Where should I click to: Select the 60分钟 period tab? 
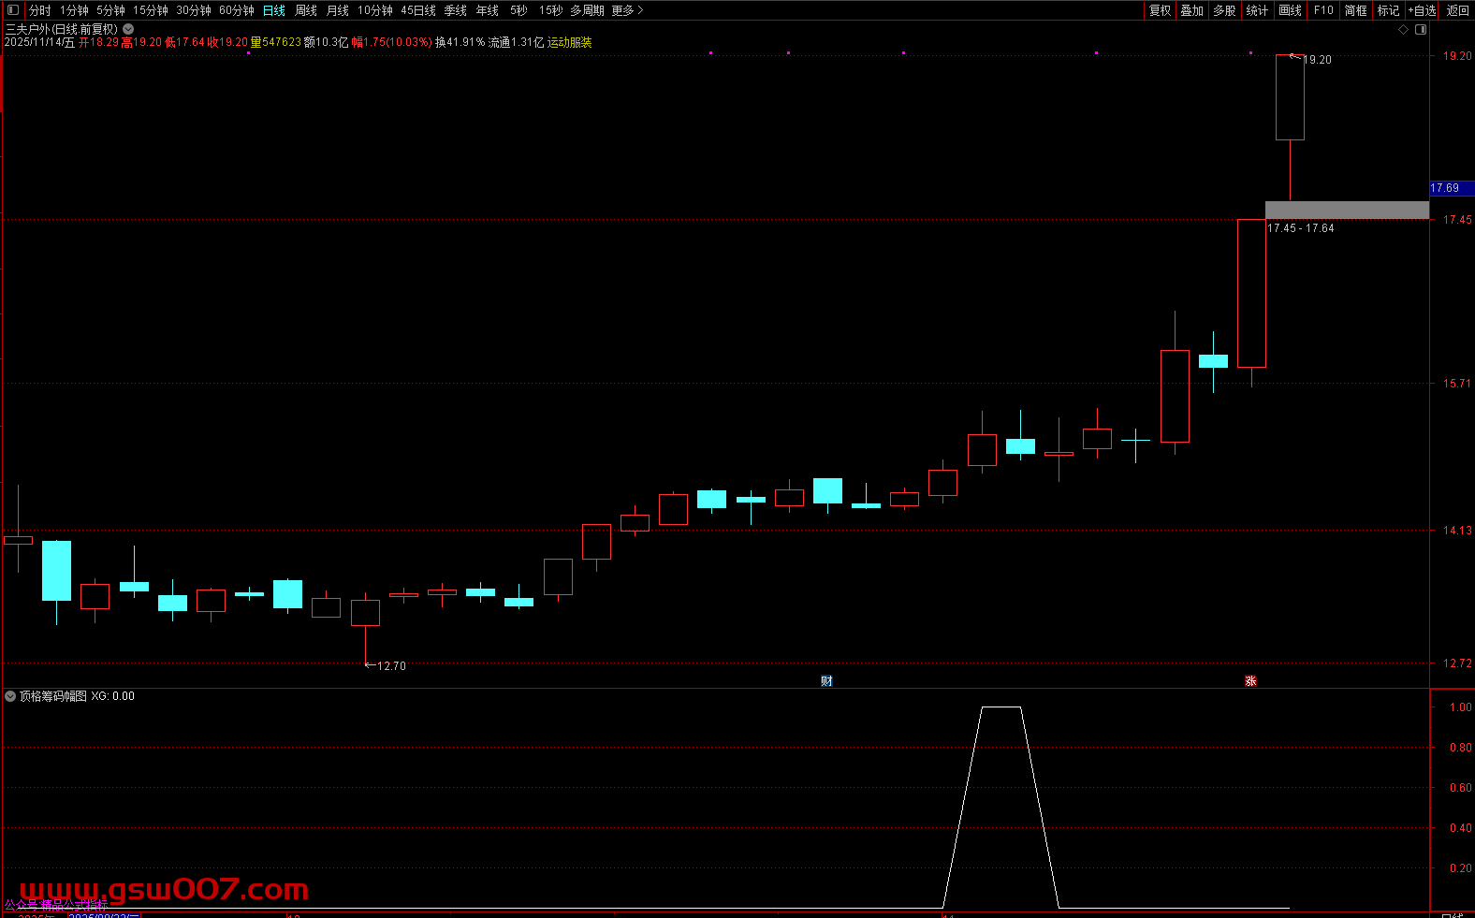tap(237, 10)
